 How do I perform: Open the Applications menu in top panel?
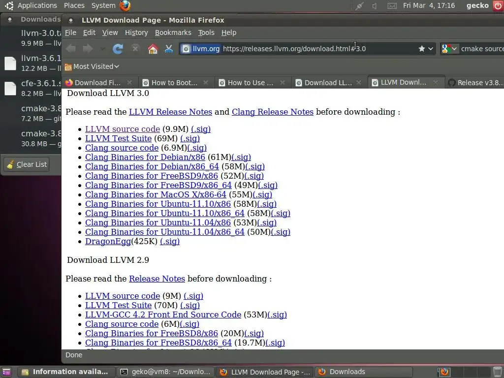pyautogui.click(x=37, y=5)
